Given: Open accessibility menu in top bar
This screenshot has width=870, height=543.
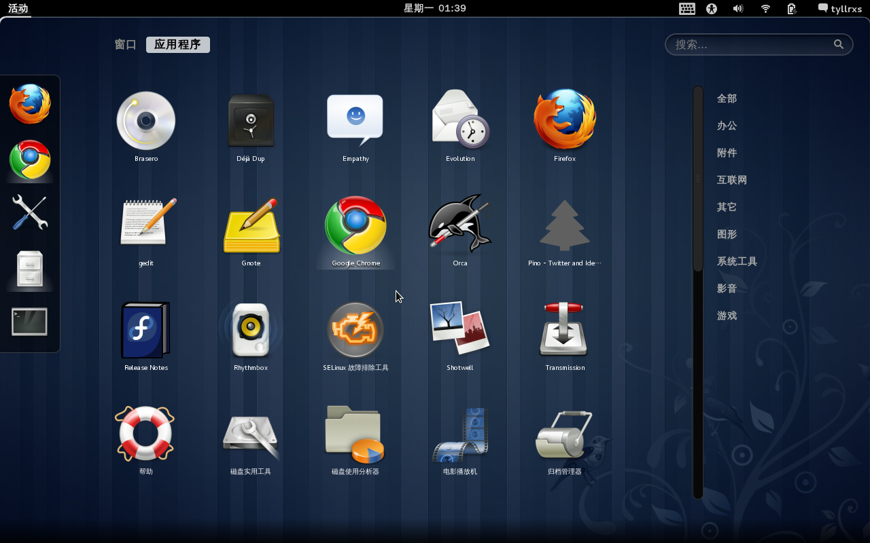Looking at the screenshot, I should (712, 8).
